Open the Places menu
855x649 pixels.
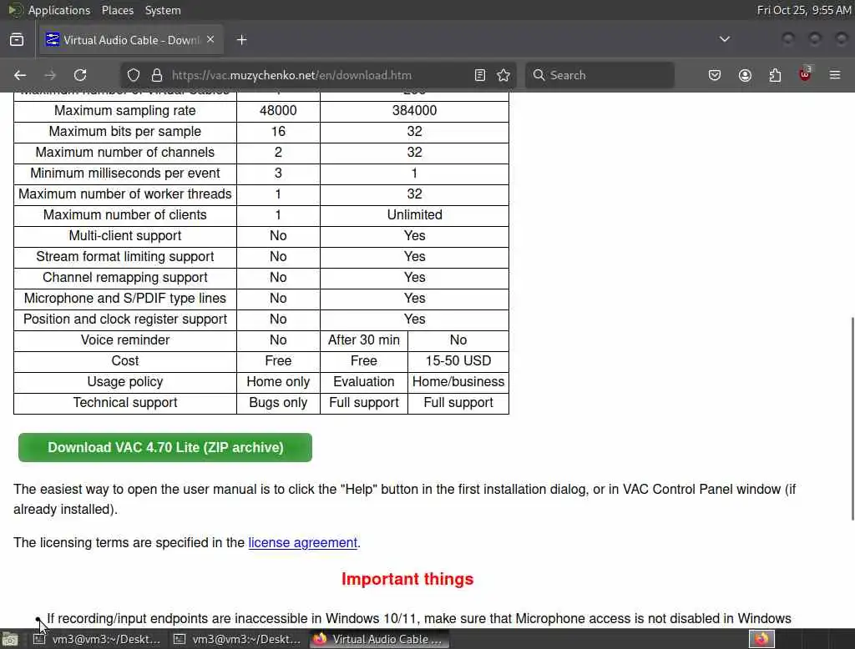[118, 10]
